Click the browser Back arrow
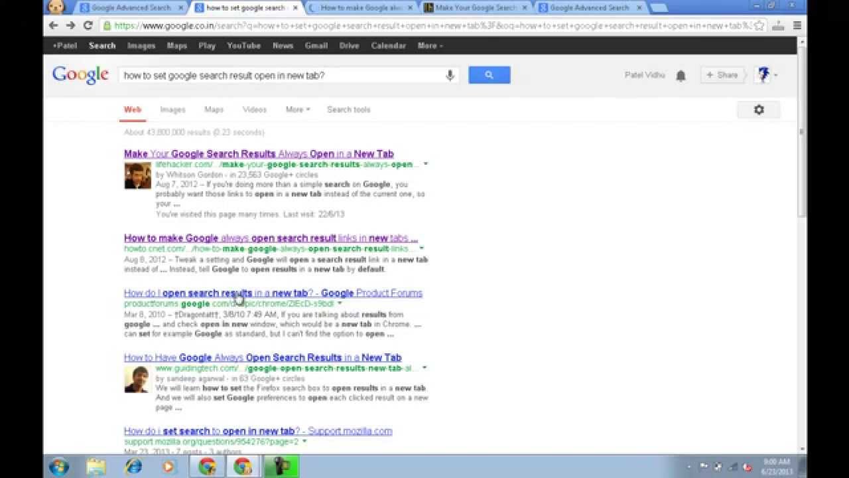 coord(54,26)
